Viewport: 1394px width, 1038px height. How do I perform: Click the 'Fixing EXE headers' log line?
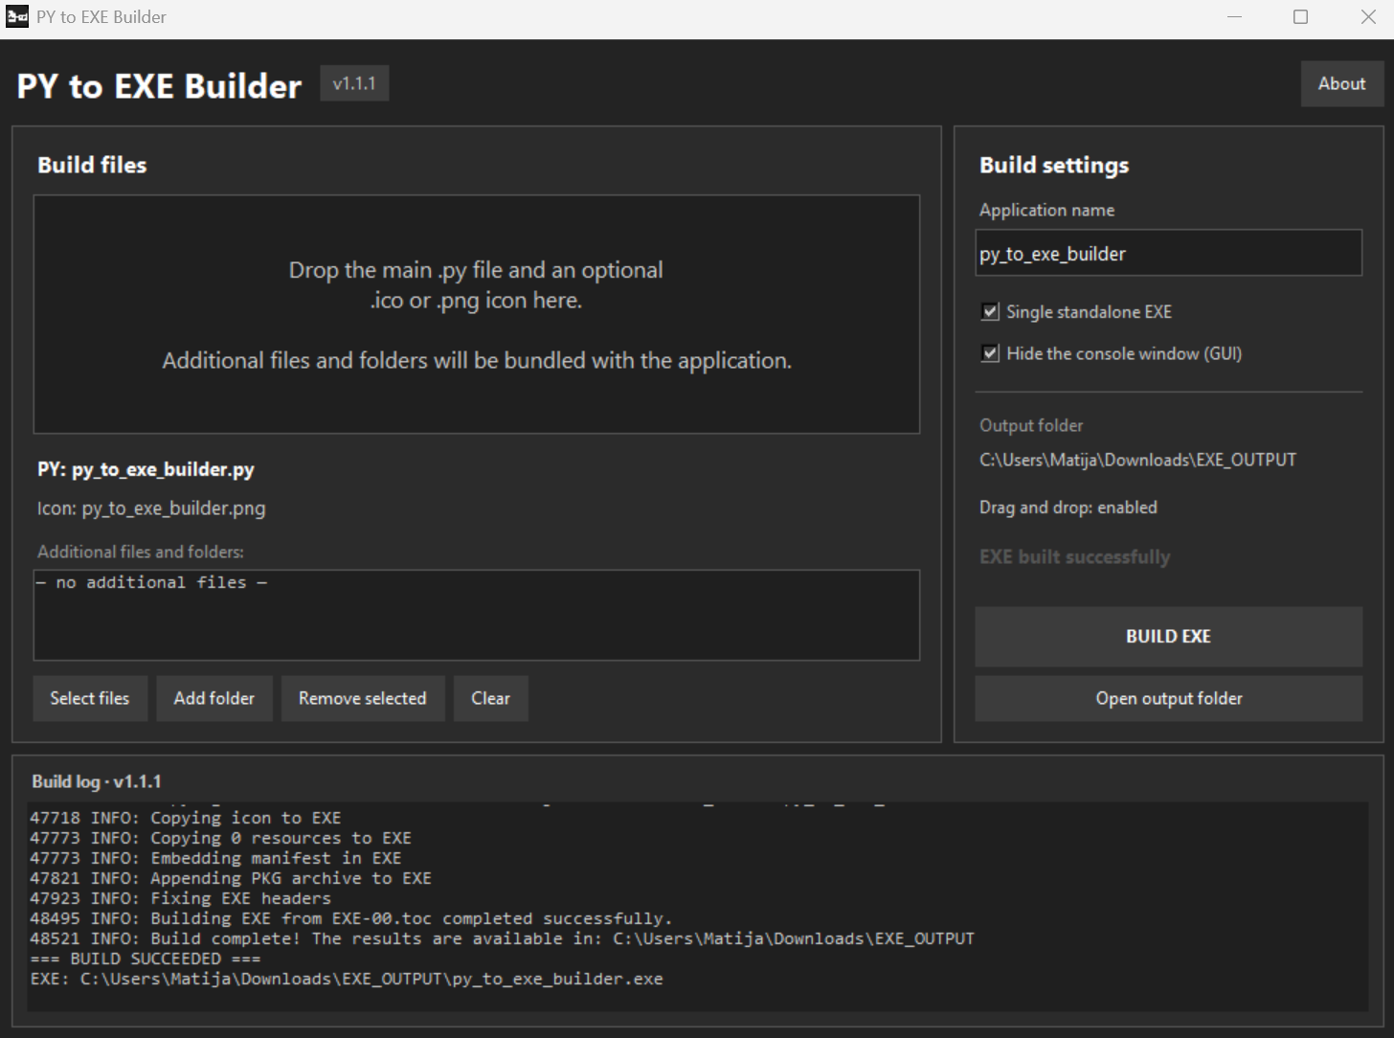coord(180,898)
